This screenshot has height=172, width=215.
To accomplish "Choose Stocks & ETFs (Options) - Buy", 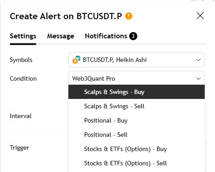I will [x=136, y=149].
